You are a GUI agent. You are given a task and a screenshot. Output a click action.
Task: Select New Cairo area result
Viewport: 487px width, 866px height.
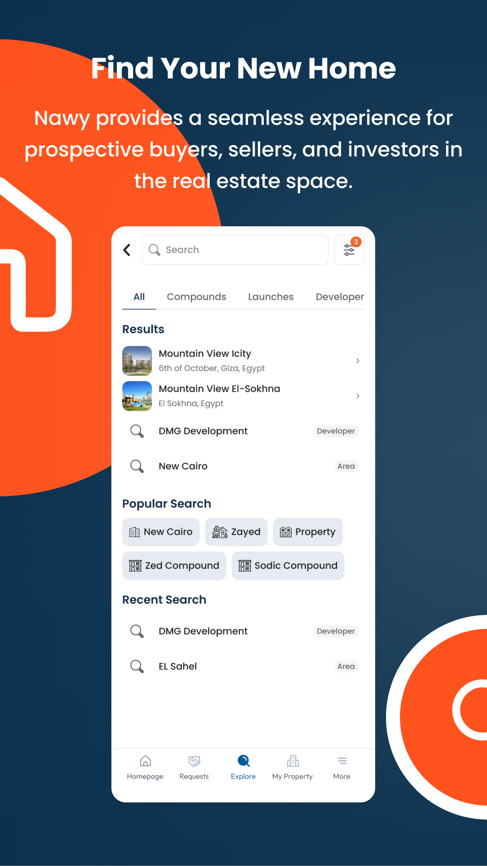click(183, 466)
